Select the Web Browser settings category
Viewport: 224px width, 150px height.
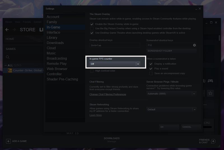tap(57, 69)
